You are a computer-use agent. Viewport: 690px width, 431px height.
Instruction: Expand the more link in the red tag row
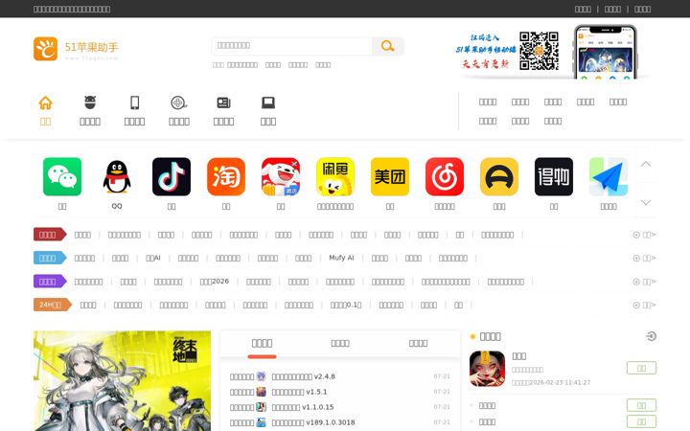[x=645, y=235]
